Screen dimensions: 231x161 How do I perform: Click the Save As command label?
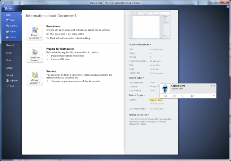[x=14, y=26]
